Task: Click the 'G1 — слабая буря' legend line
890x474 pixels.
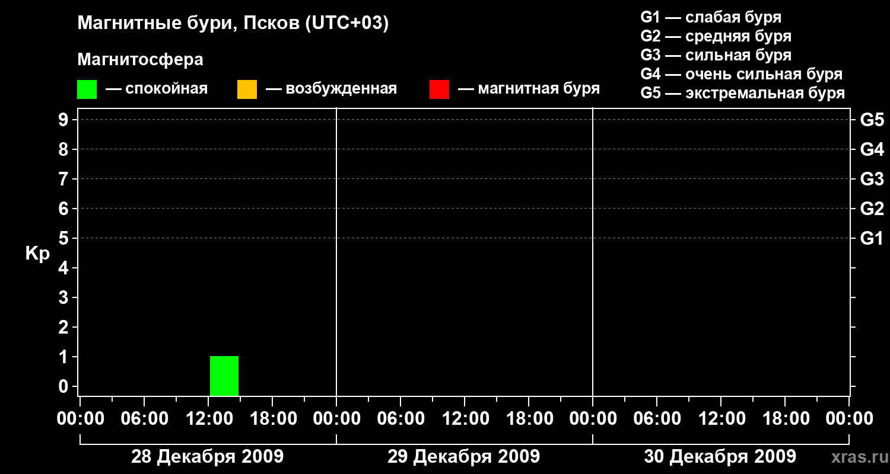Action: pyautogui.click(x=711, y=17)
